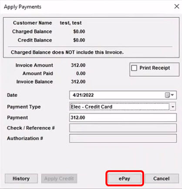182x189 pixels.
Task: Click the customer name value test, test
Action: pyautogui.click(x=71, y=23)
